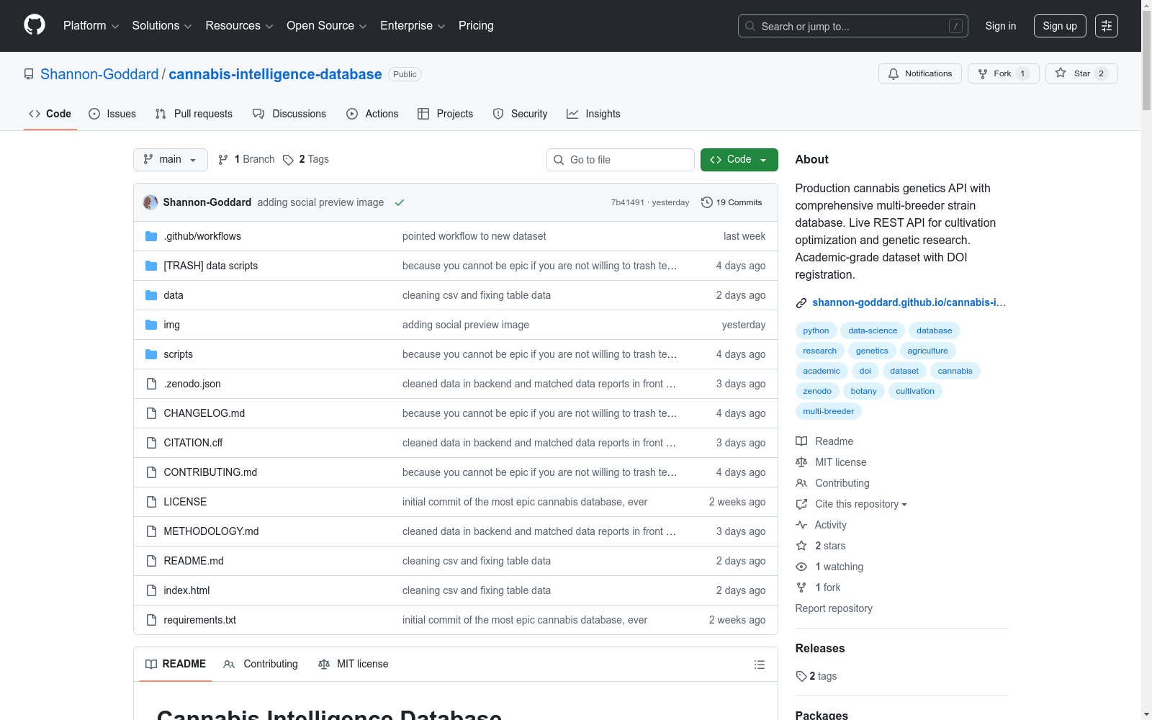The image size is (1152, 720).
Task: Open the 19 Commits history link
Action: 732,202
